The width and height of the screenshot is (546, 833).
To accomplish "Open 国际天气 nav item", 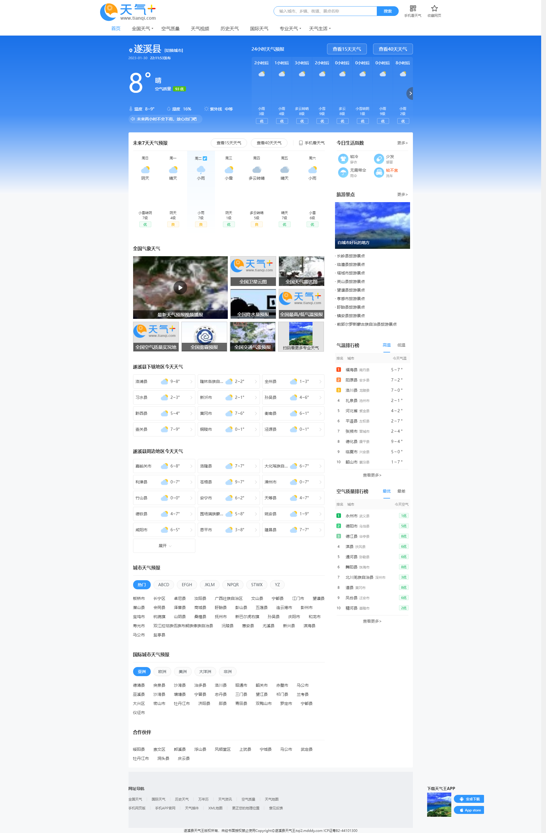I will (x=259, y=29).
